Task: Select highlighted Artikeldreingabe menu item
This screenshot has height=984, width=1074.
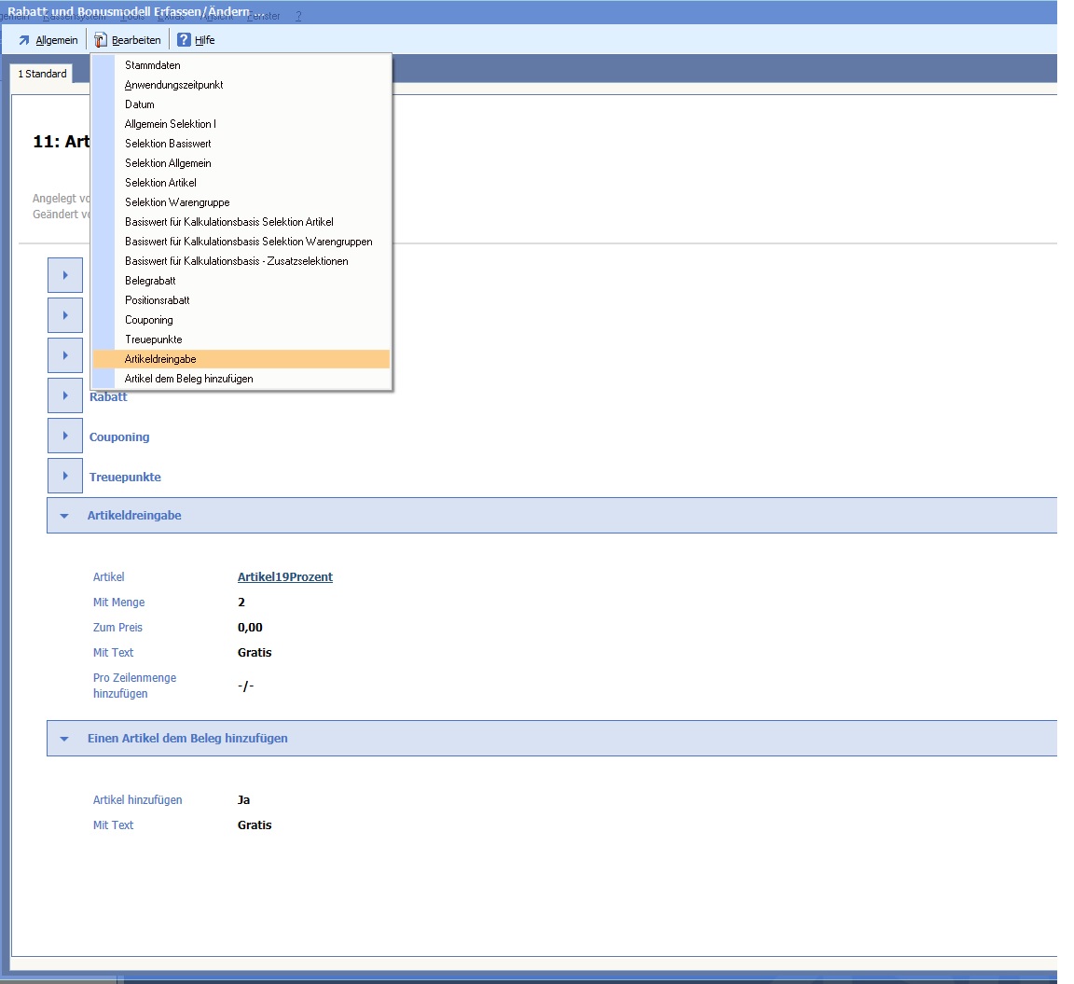Action: pyautogui.click(x=160, y=359)
